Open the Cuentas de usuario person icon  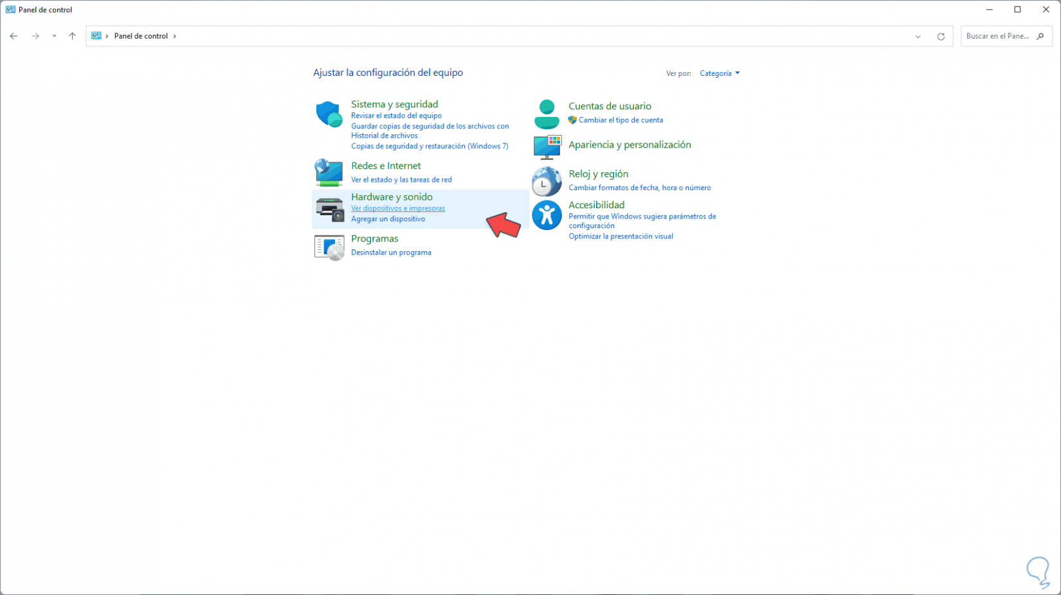tap(547, 114)
